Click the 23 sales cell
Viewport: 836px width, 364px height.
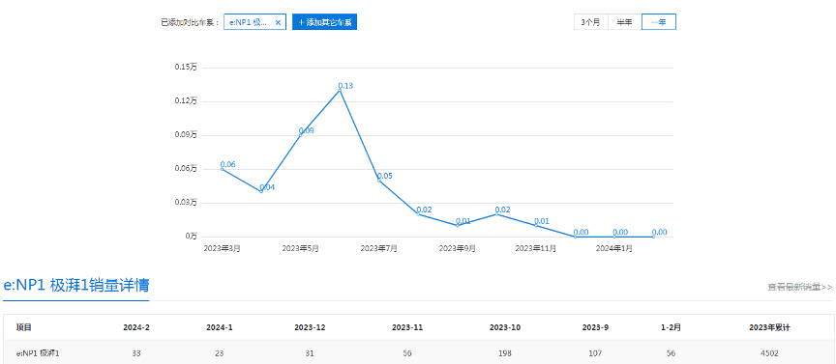click(219, 352)
